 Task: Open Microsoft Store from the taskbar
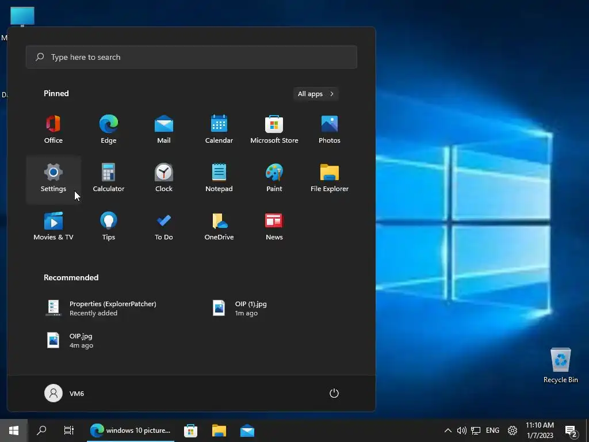click(x=191, y=430)
